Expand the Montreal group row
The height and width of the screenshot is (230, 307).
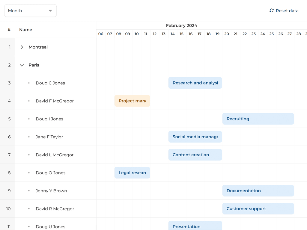(22, 47)
